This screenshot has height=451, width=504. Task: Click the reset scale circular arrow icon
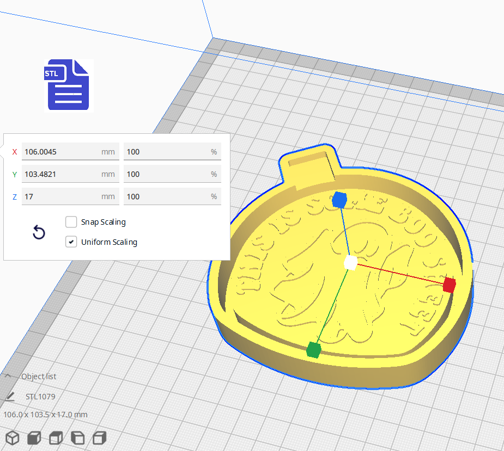pos(39,232)
